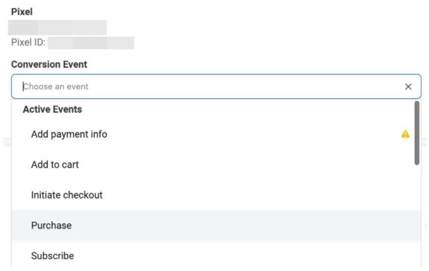Click the yellow warning triangle icon
Image resolution: width=429 pixels, height=271 pixels.
click(x=405, y=134)
